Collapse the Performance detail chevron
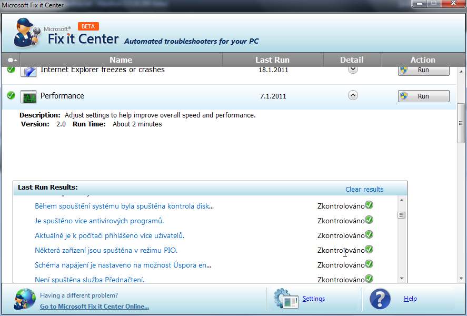The height and width of the screenshot is (316, 467). 353,95
